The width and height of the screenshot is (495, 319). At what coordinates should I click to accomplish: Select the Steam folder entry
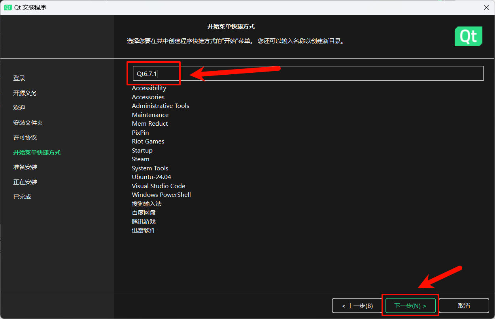(x=141, y=159)
